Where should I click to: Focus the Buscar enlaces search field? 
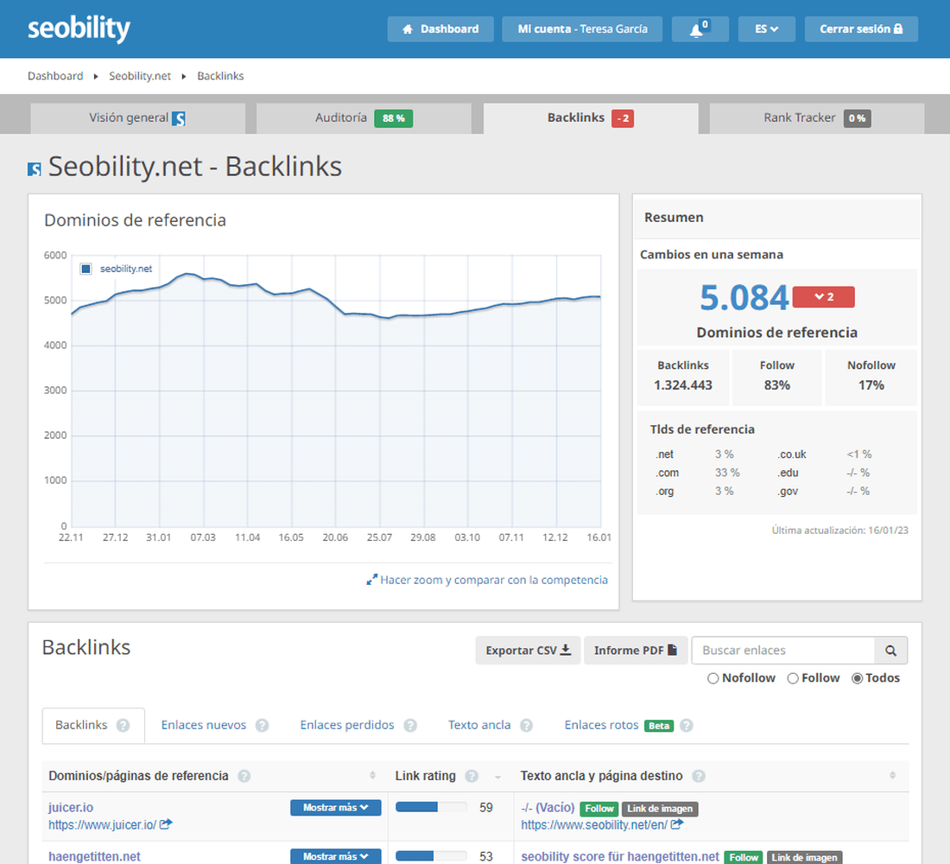point(782,651)
